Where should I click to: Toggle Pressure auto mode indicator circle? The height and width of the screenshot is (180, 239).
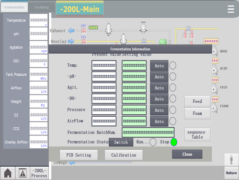pos(173,110)
